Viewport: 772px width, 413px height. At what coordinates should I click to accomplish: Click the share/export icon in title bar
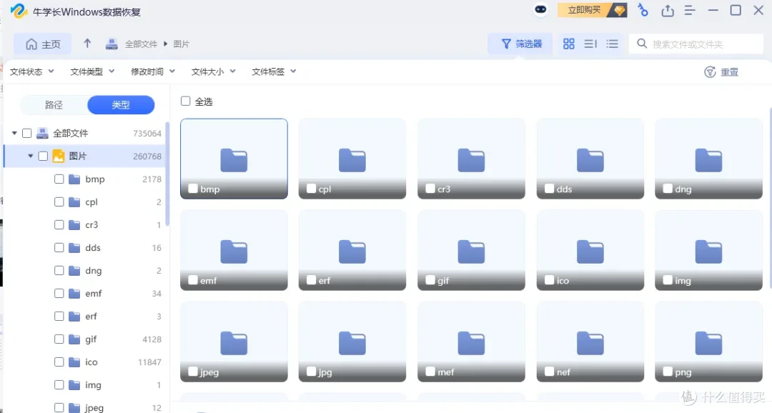pyautogui.click(x=667, y=10)
